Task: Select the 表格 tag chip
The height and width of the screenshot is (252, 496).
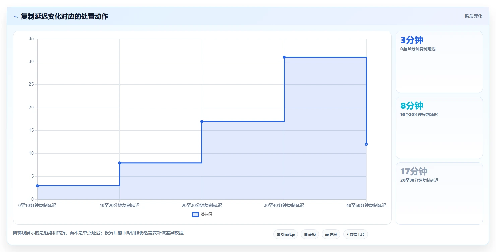Action: coord(310,234)
